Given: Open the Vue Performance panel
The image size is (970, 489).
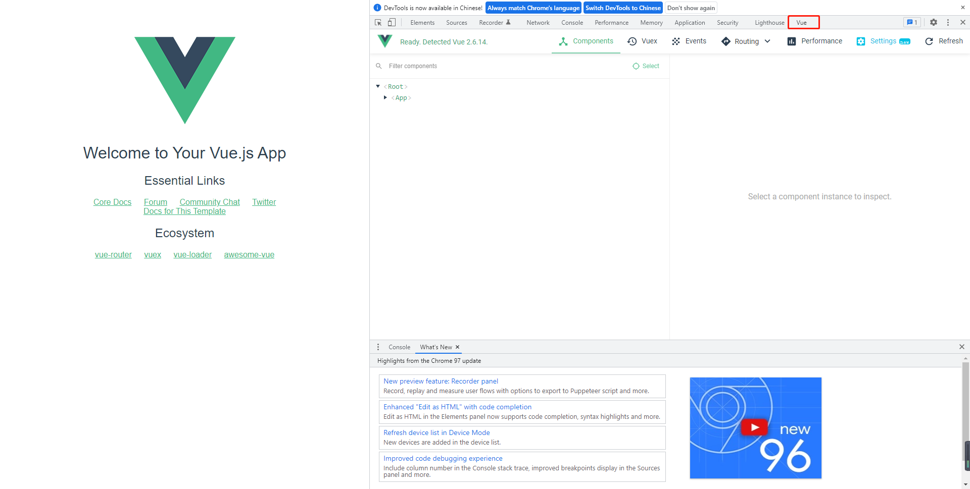Looking at the screenshot, I should click(x=814, y=41).
